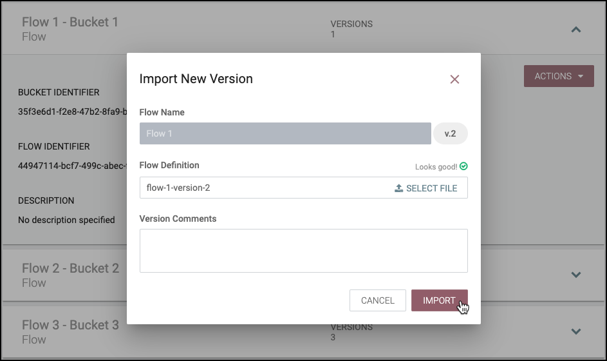This screenshot has height=361, width=607.
Task: Click the green Looks good checkmark icon
Action: click(x=463, y=166)
